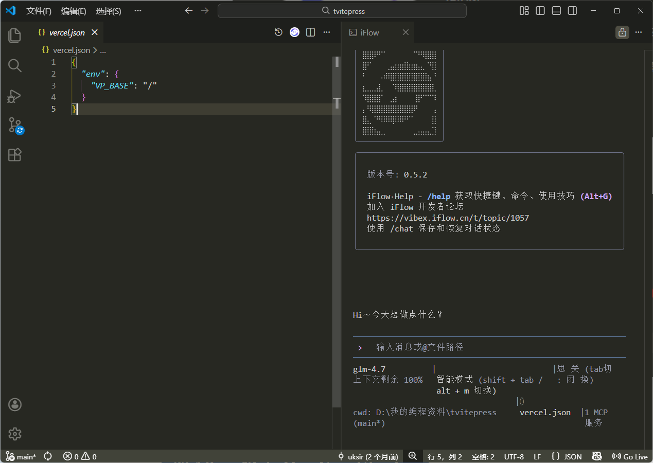Click the Go Live status bar button
Screen dimensions: 653x463
click(x=630, y=456)
